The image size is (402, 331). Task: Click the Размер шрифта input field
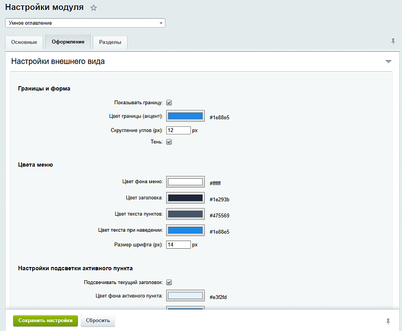pyautogui.click(x=178, y=244)
